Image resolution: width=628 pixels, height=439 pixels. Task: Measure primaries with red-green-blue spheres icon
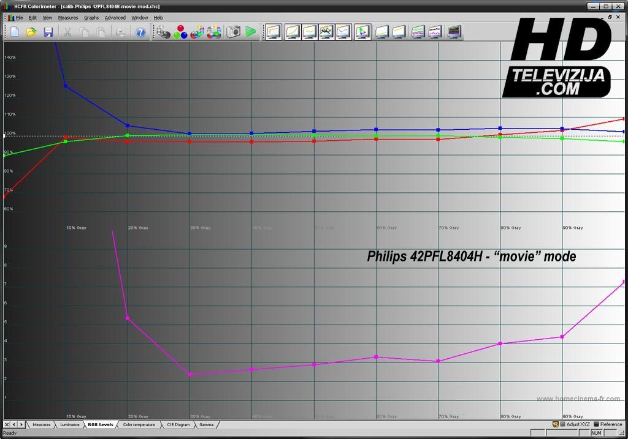(x=180, y=32)
